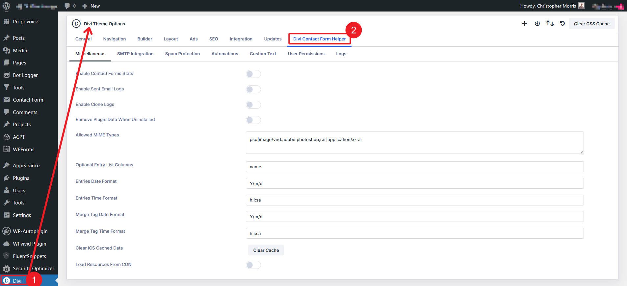Click the WordPress logo icon
The width and height of the screenshot is (627, 286).
pyautogui.click(x=6, y=6)
